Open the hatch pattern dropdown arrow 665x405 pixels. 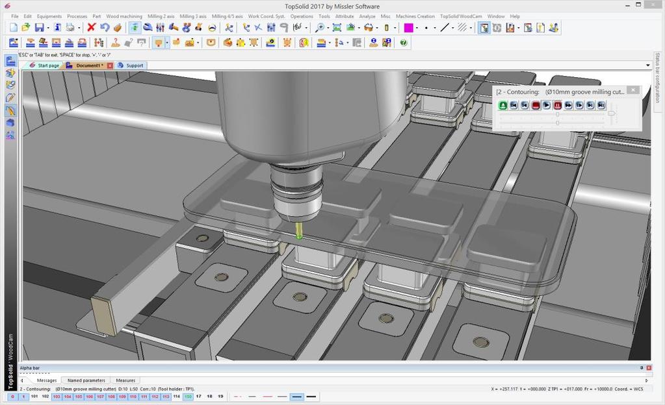(471, 28)
